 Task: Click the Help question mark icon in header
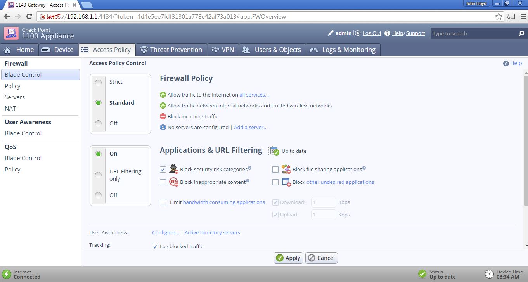(388, 33)
